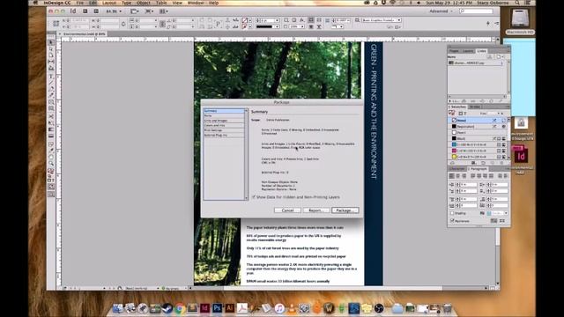Image resolution: width=564 pixels, height=317 pixels.
Task: Select Print Settings in Package dialog list
Action: [x=224, y=130]
